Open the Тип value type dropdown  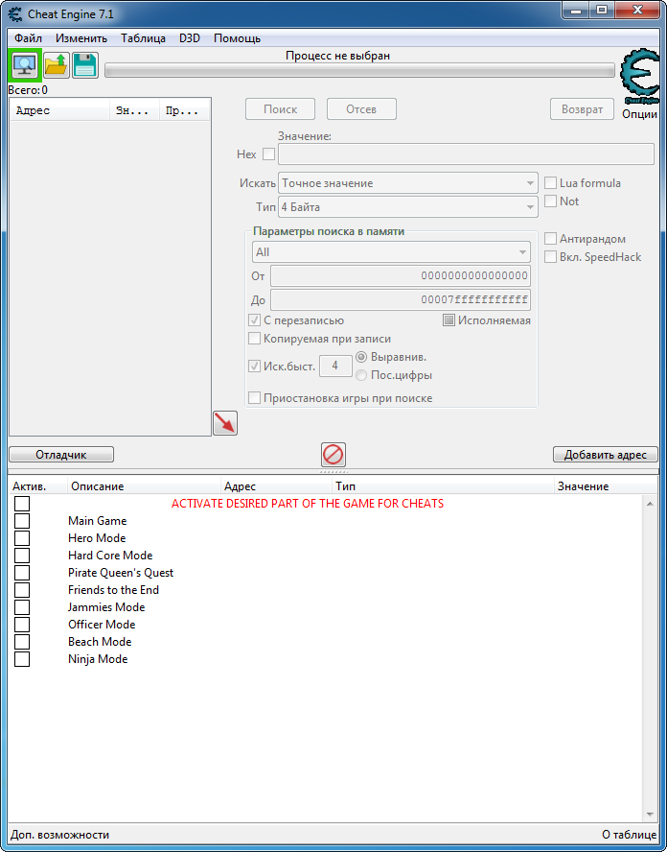(408, 207)
